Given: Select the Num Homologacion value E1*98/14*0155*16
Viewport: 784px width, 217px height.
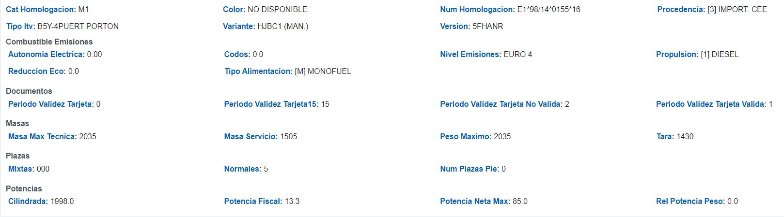Looking at the screenshot, I should pyautogui.click(x=549, y=9).
